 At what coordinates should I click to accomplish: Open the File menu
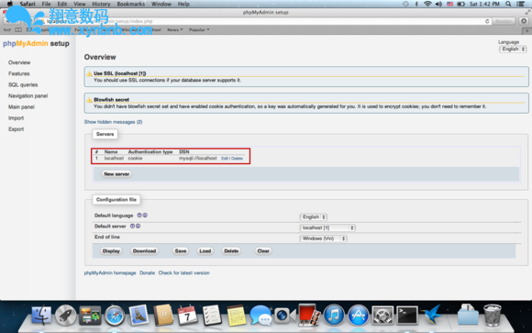coord(46,4)
